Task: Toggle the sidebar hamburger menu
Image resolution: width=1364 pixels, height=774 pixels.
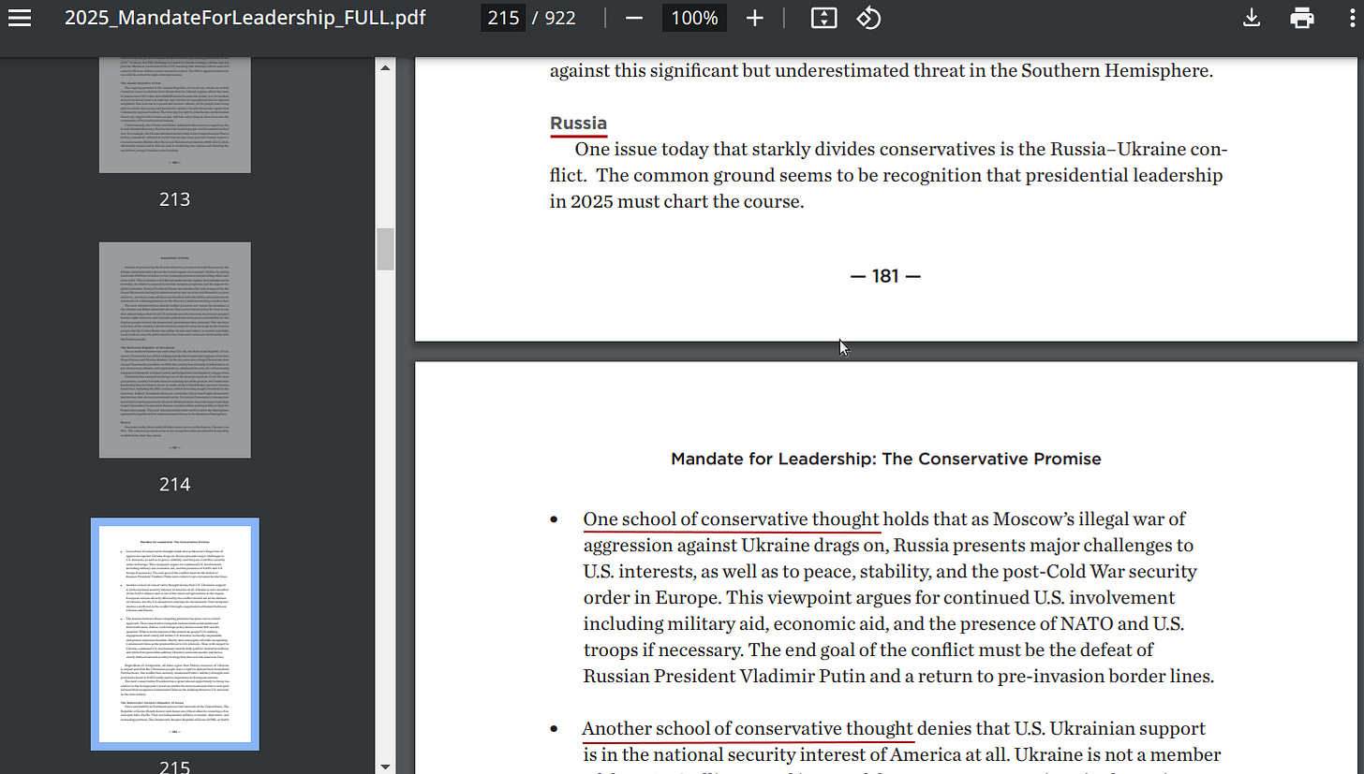Action: pyautogui.click(x=20, y=18)
